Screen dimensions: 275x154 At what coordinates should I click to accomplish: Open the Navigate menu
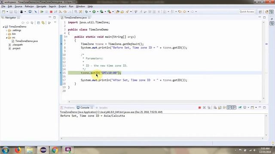(41, 6)
